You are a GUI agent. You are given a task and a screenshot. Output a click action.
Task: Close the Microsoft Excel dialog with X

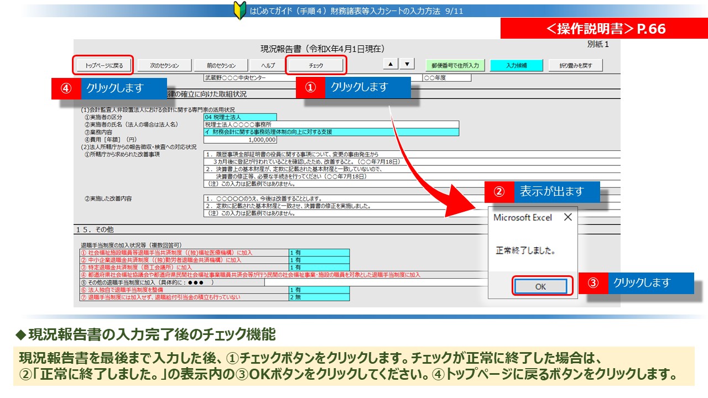(x=568, y=217)
